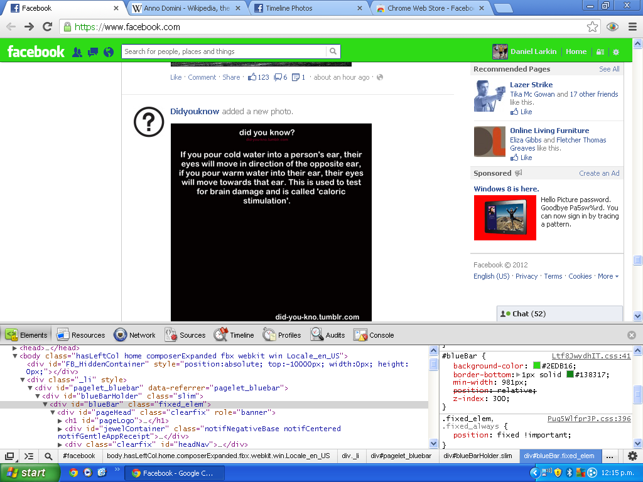Click the Chrome back arrow

coord(11,27)
